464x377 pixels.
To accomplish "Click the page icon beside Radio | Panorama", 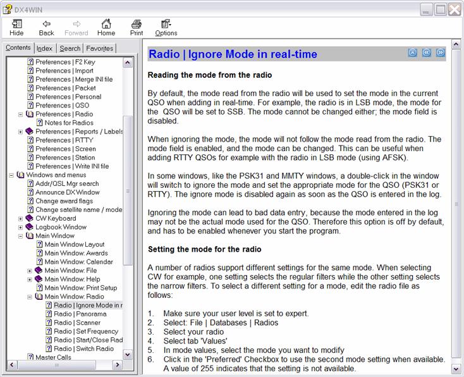I will [x=49, y=314].
